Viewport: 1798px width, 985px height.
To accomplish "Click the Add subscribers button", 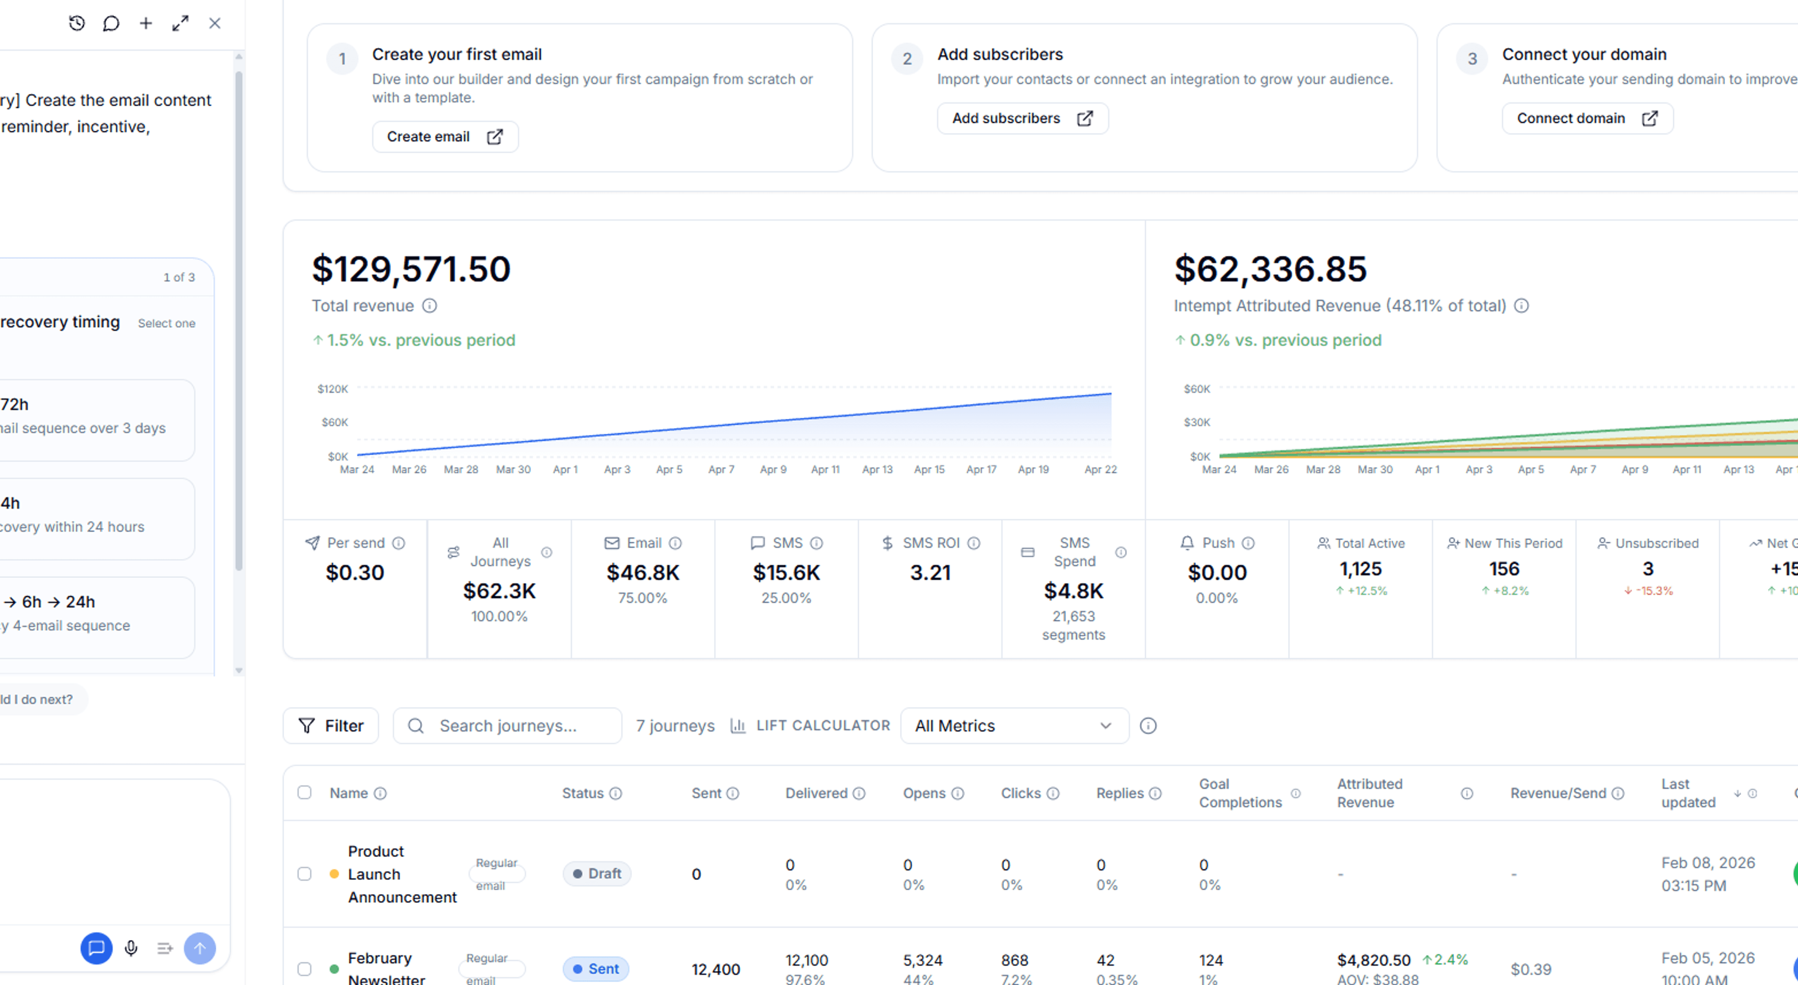I will (x=1022, y=118).
